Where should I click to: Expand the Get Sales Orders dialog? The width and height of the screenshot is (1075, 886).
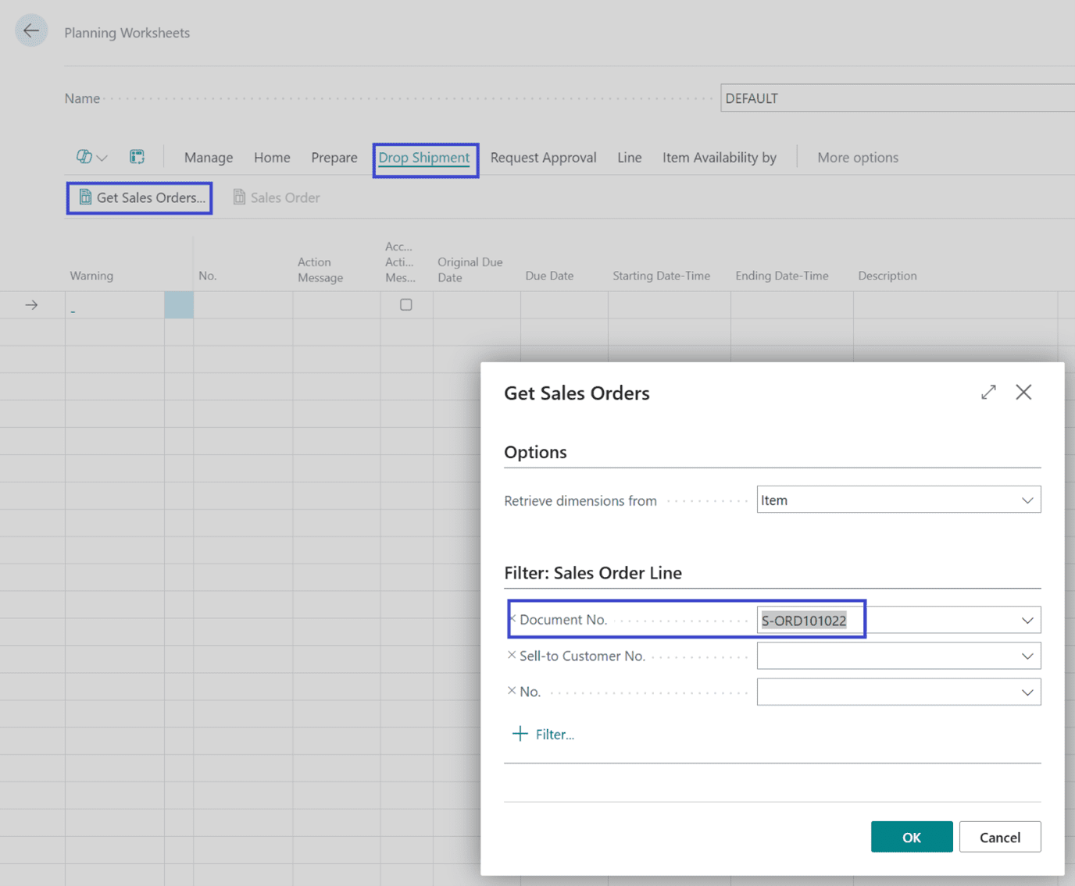coord(988,392)
